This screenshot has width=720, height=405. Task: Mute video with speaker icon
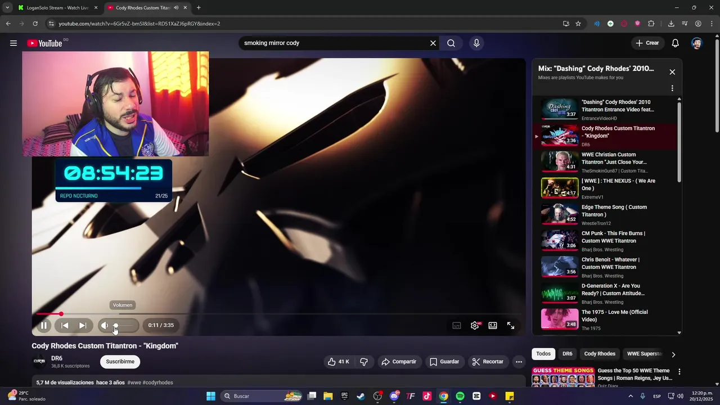click(x=104, y=325)
